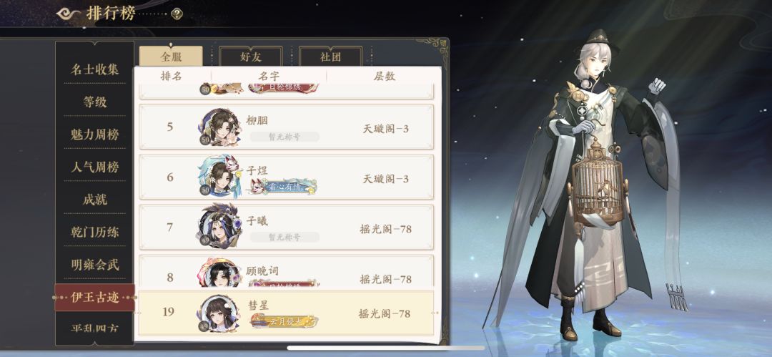Open the 成就 ranking entry

click(94, 199)
